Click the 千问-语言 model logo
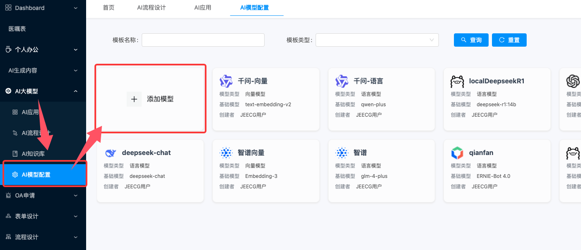 342,81
